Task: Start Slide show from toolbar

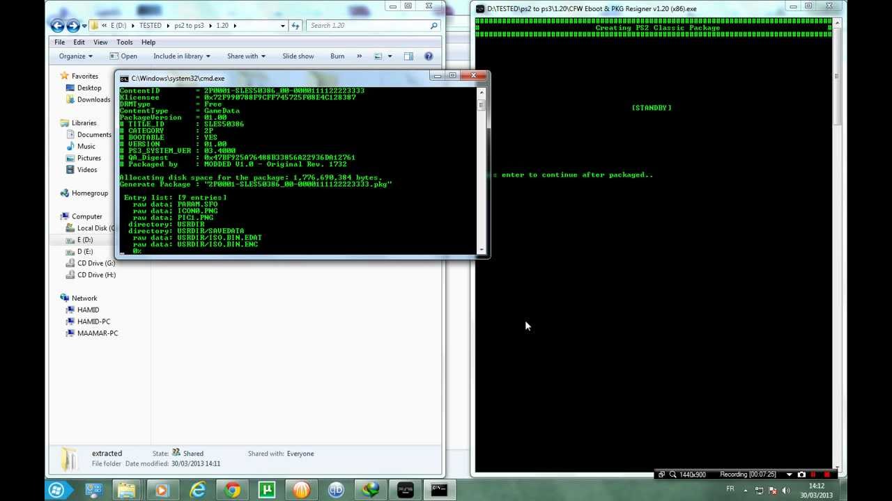Action: (x=298, y=56)
